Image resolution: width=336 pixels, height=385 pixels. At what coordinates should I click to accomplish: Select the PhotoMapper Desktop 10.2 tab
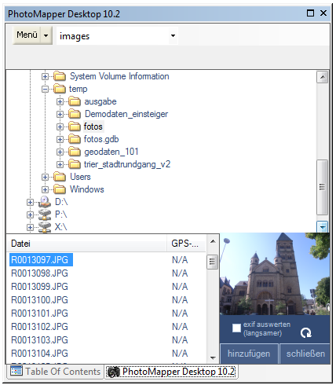pos(171,372)
